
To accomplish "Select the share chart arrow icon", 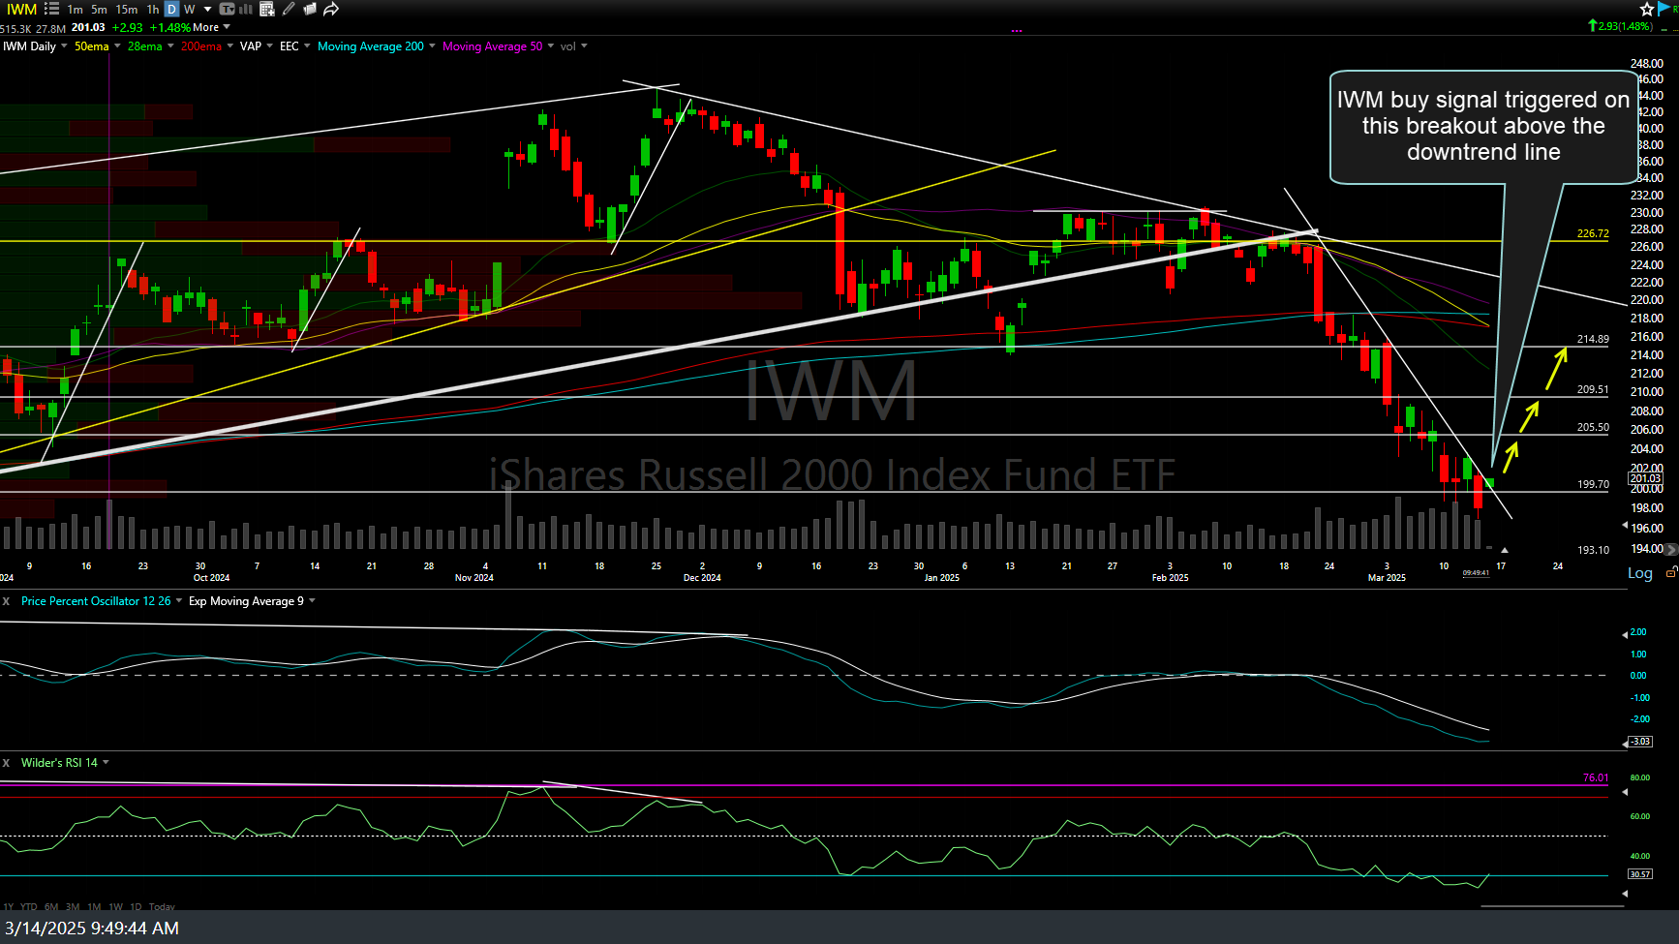I will click(330, 9).
